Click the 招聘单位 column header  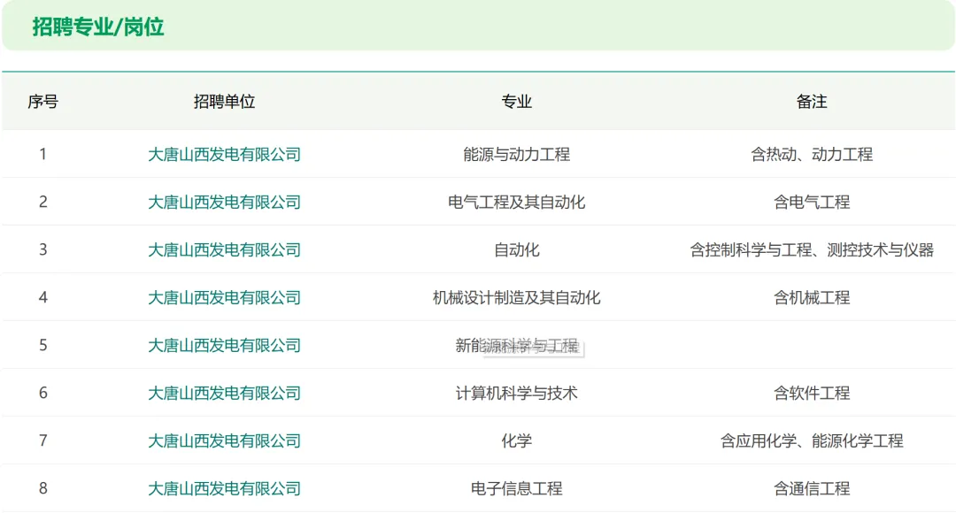224,101
